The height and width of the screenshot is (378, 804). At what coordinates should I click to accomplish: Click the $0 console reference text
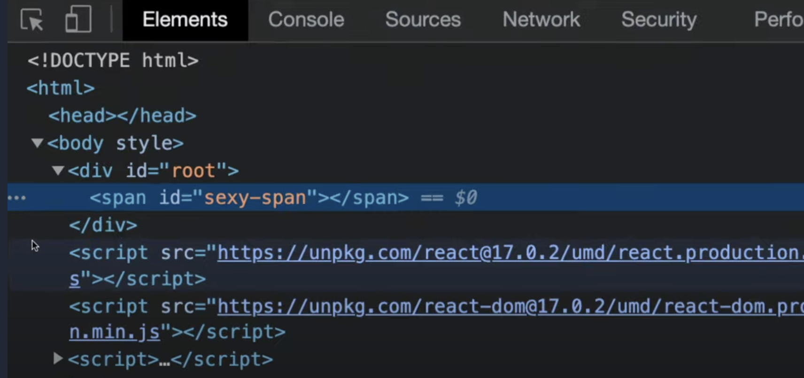466,197
